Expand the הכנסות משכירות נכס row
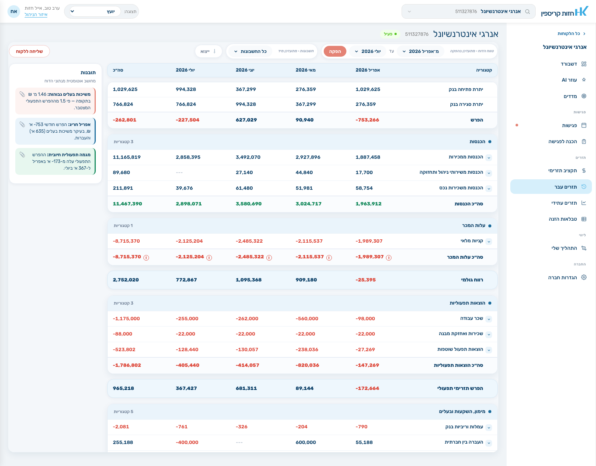Screen dimensions: 596x466 point(489,189)
